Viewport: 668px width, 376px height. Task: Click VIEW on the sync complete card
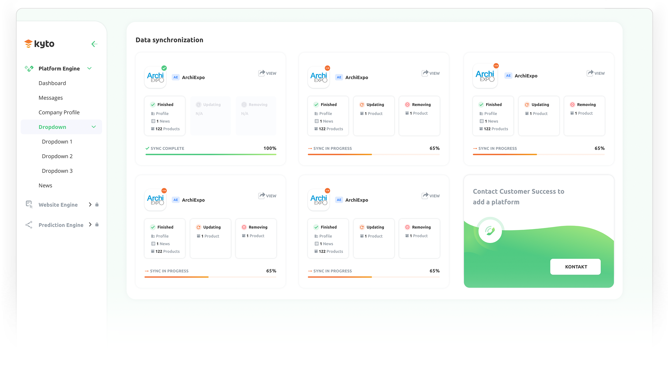coord(267,73)
